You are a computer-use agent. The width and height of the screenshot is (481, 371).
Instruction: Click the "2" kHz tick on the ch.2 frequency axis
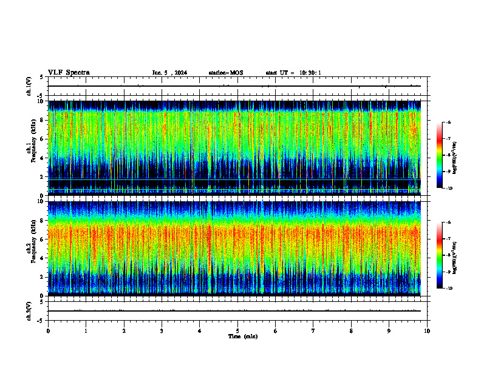pyautogui.click(x=43, y=277)
